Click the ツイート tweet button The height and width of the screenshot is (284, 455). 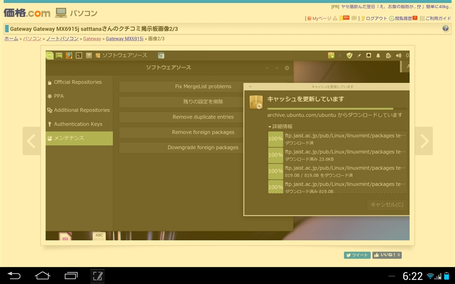pyautogui.click(x=357, y=255)
